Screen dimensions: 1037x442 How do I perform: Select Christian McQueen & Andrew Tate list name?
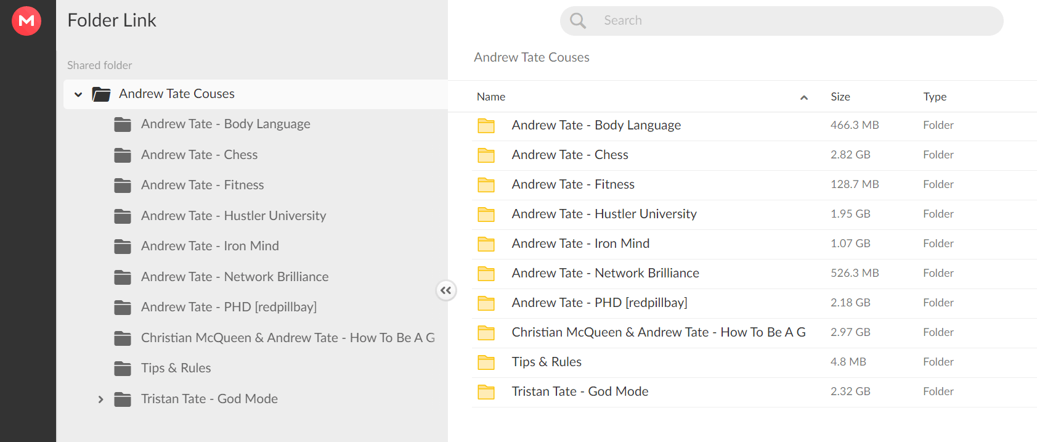click(659, 332)
